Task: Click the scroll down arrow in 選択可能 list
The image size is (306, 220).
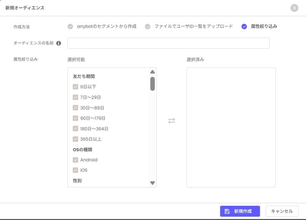Action: coord(152,183)
